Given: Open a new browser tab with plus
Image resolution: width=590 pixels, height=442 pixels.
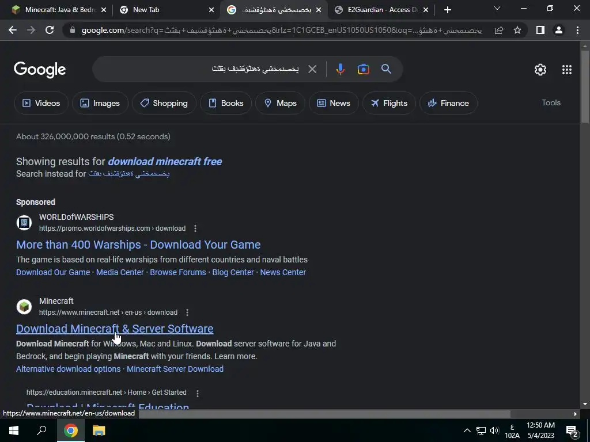Looking at the screenshot, I should click(x=447, y=10).
